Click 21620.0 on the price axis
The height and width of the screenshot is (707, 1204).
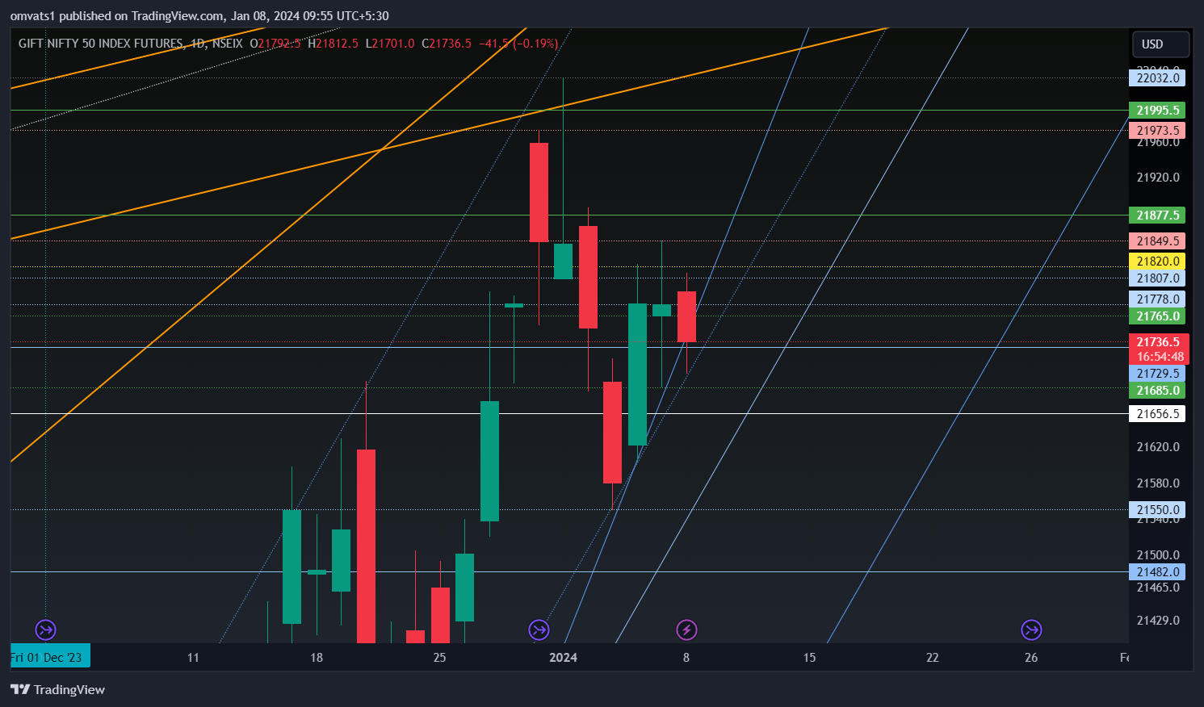tap(1158, 447)
